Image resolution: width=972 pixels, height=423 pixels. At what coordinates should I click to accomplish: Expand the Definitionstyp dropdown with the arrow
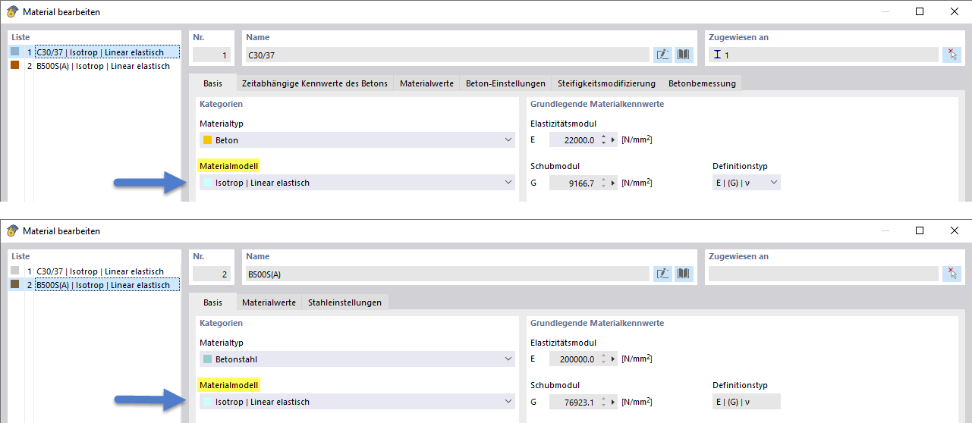(773, 183)
